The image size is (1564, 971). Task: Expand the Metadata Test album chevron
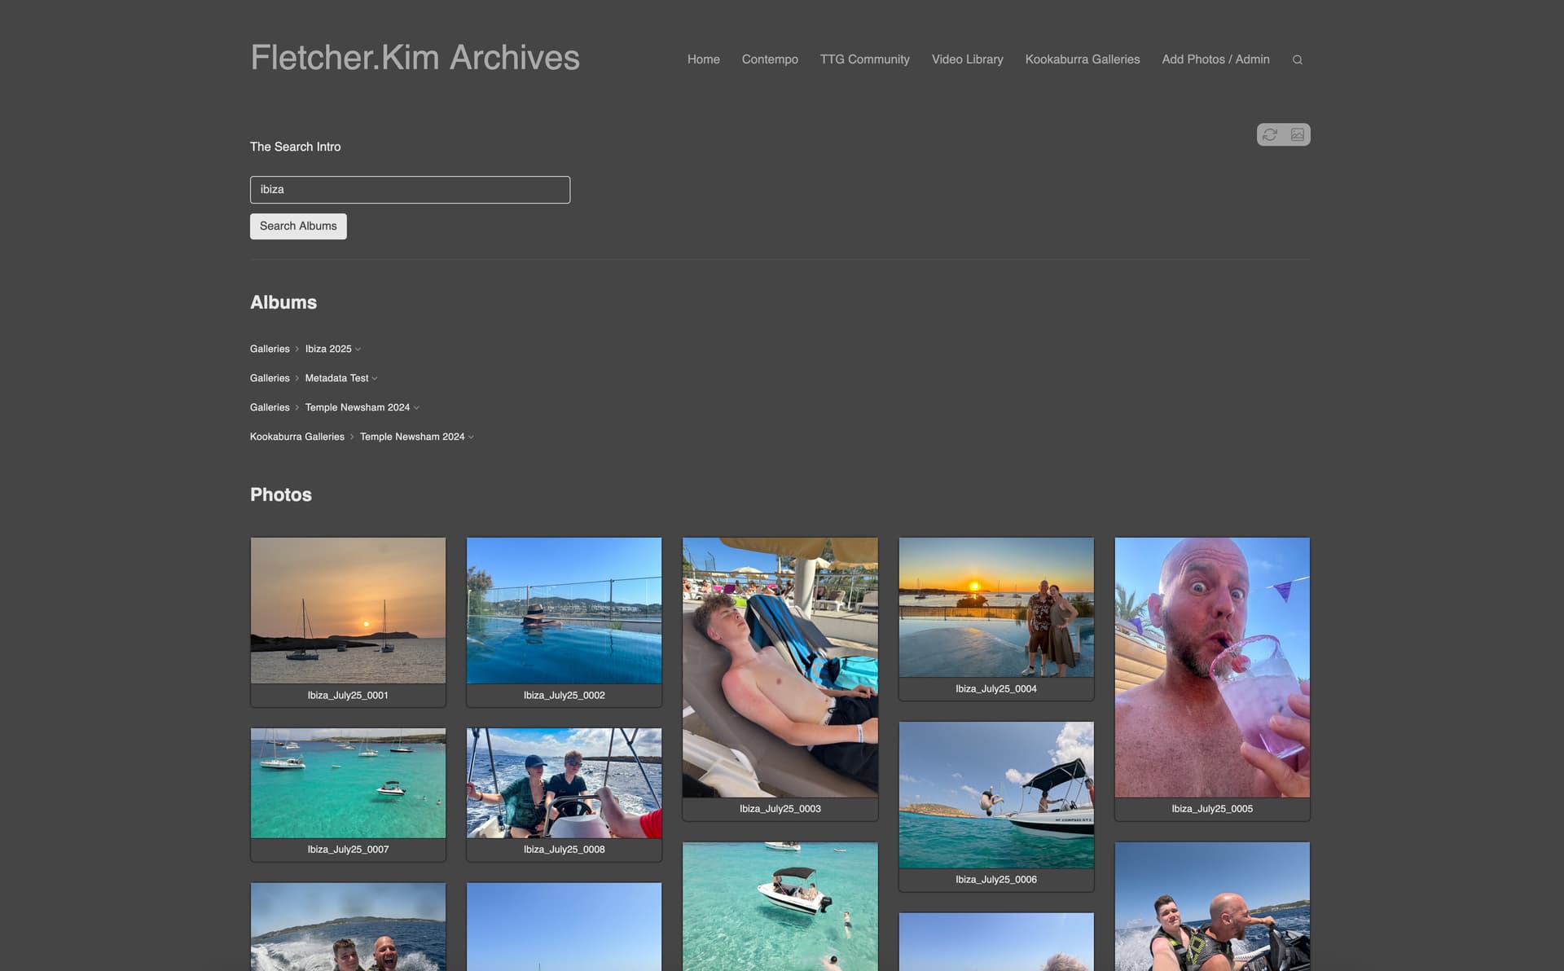coord(375,379)
